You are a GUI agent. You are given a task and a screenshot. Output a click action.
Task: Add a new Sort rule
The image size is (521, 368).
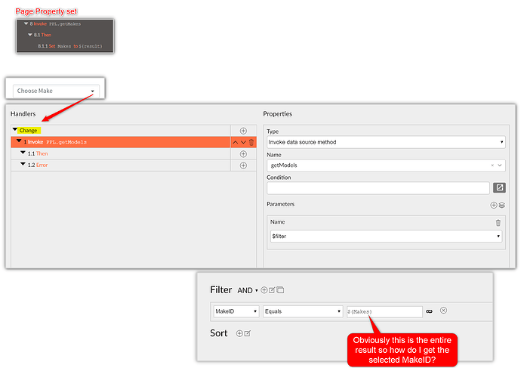[239, 333]
